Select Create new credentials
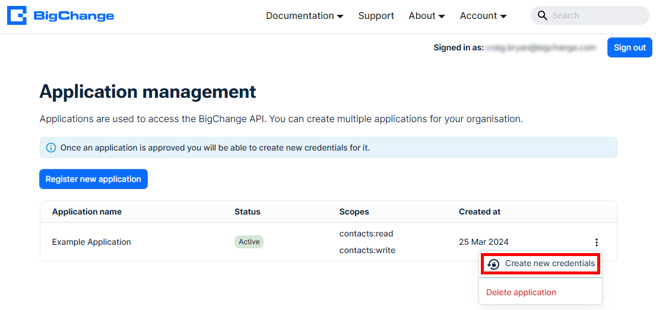Viewport: 656px width, 310px height. point(540,264)
